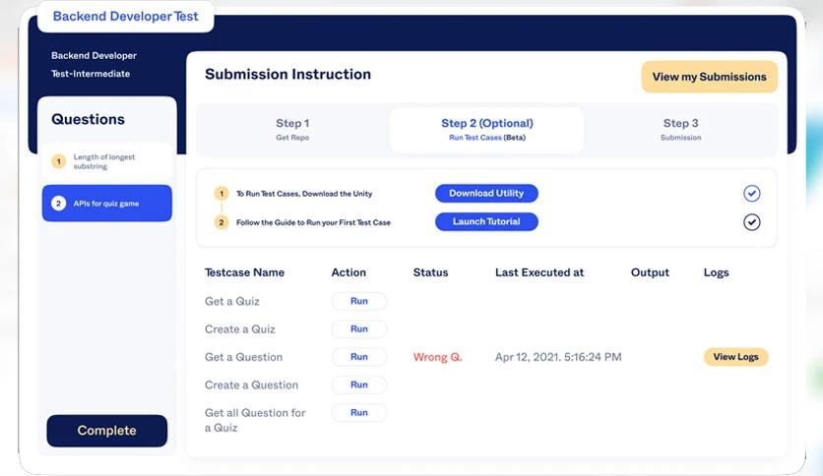Switch to Step 2 (Optional) Run Test Cases tab
This screenshot has width=823, height=476.
pyautogui.click(x=486, y=130)
